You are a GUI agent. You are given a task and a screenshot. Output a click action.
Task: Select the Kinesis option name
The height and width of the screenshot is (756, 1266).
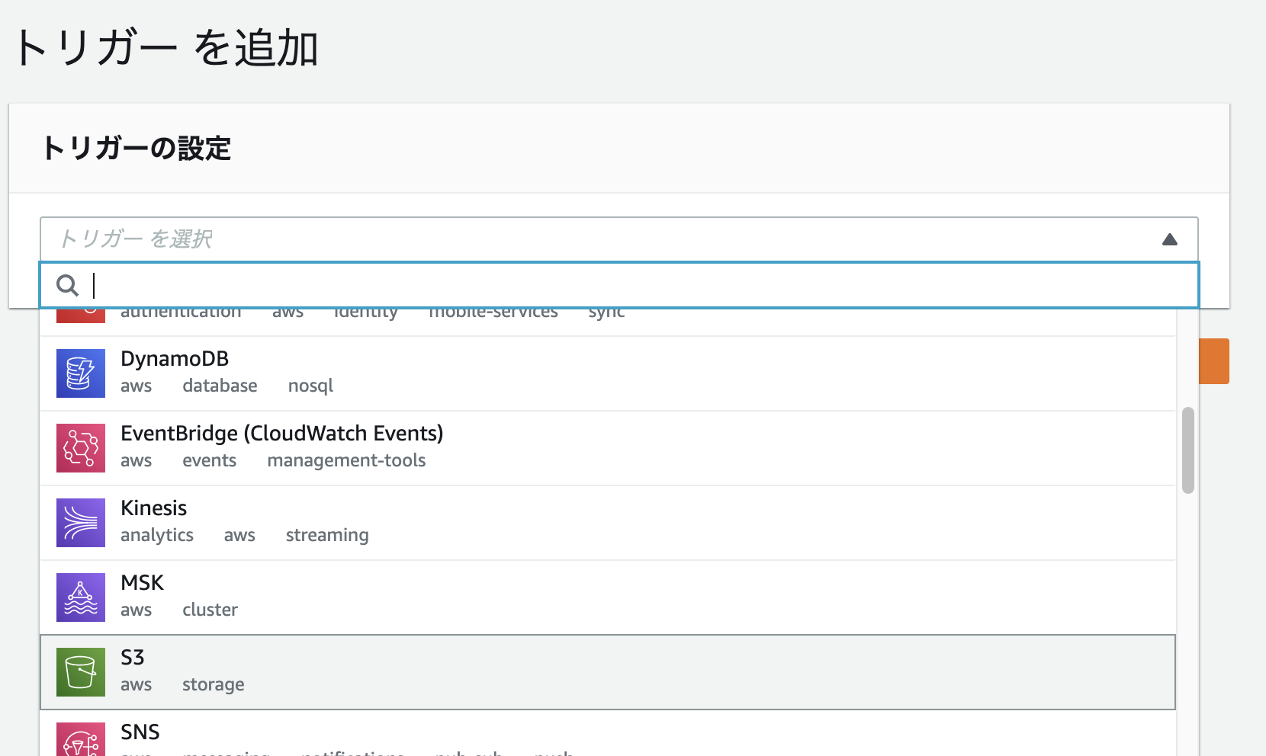(x=153, y=508)
